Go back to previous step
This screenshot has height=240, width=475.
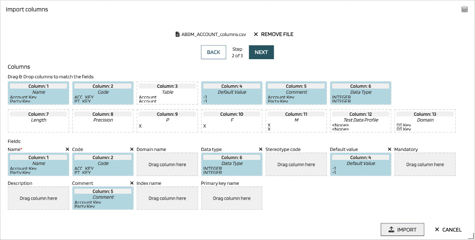214,52
